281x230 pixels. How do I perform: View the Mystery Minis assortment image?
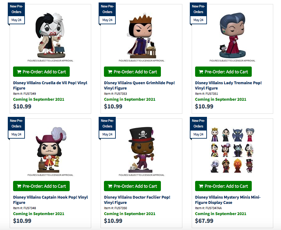pos(232,150)
